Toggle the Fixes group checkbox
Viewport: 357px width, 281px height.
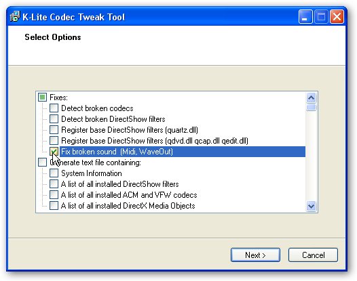[x=42, y=98]
